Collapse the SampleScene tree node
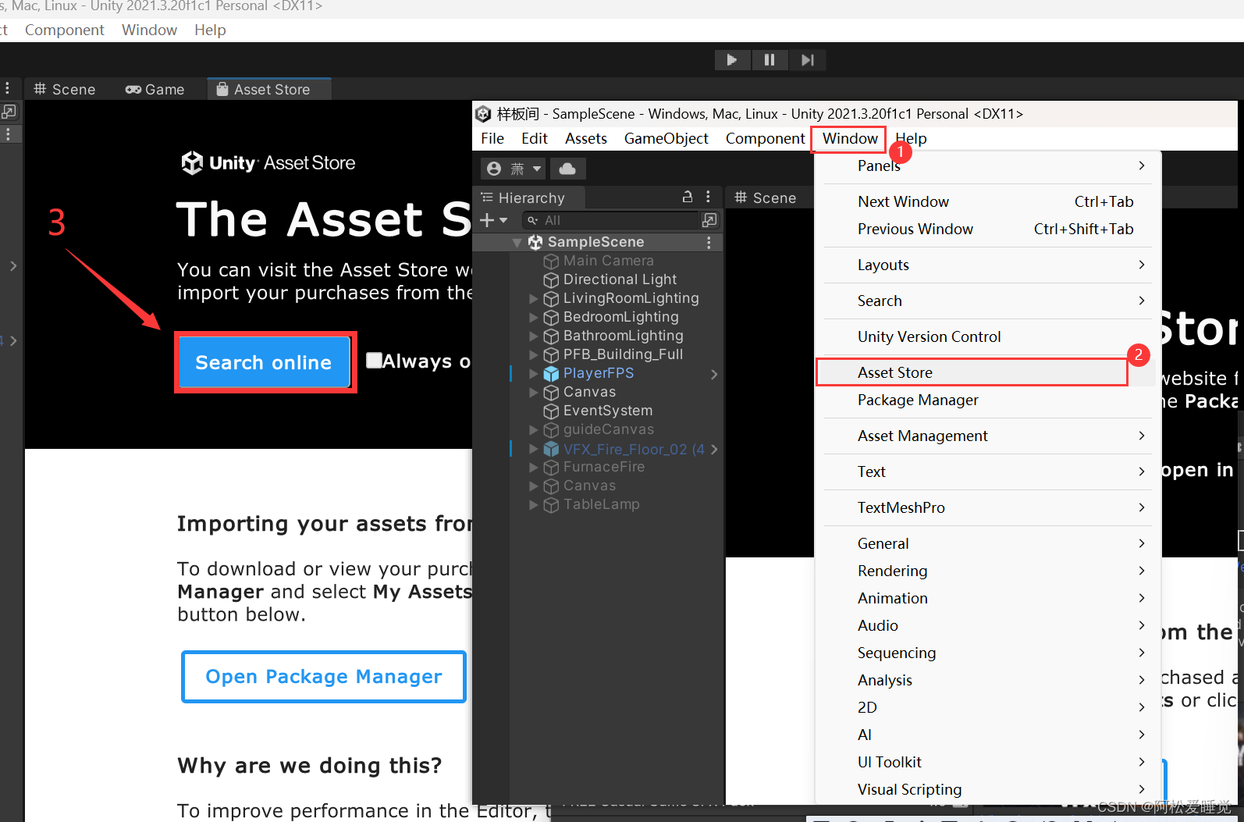 [x=517, y=243]
